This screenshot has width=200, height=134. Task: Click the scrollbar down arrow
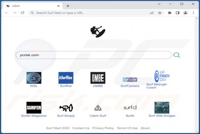196,131
